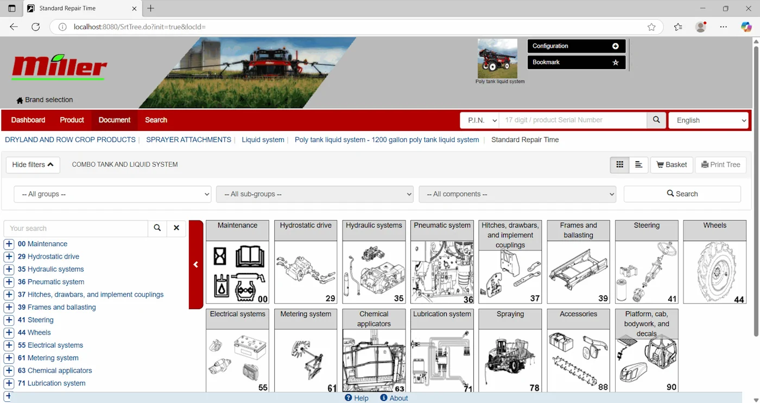
Task: Click the Bookmark star icon
Action: [616, 62]
